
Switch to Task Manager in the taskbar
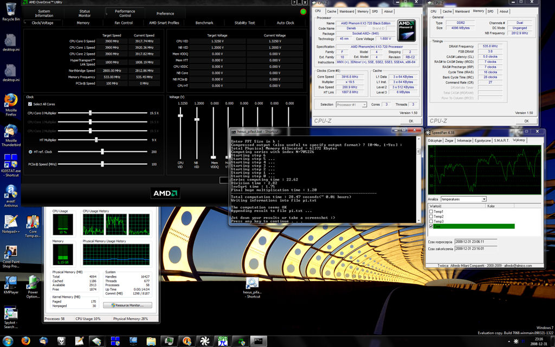tap(169, 341)
